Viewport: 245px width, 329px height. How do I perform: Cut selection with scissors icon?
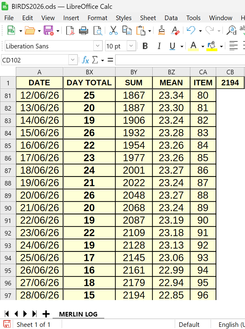click(113, 30)
